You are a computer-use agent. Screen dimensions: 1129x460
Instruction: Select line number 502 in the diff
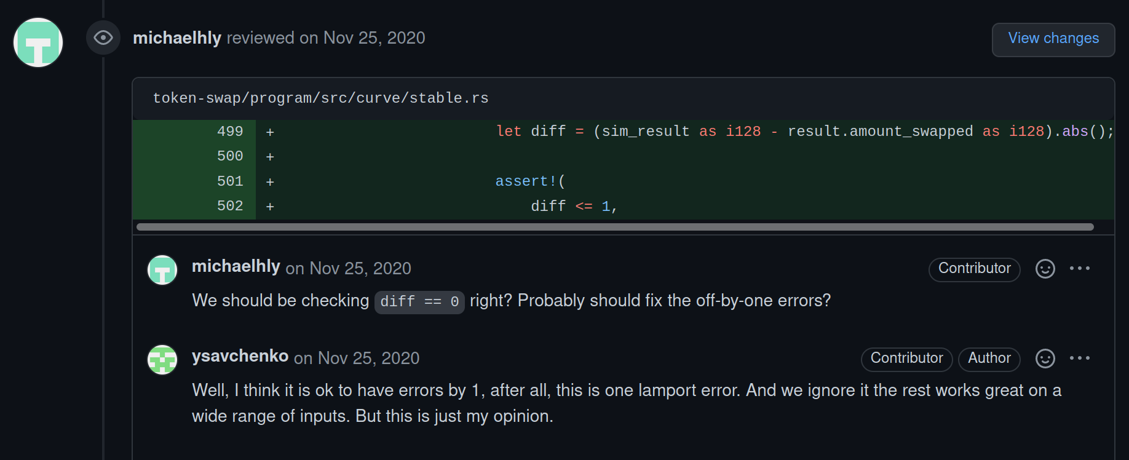point(230,206)
